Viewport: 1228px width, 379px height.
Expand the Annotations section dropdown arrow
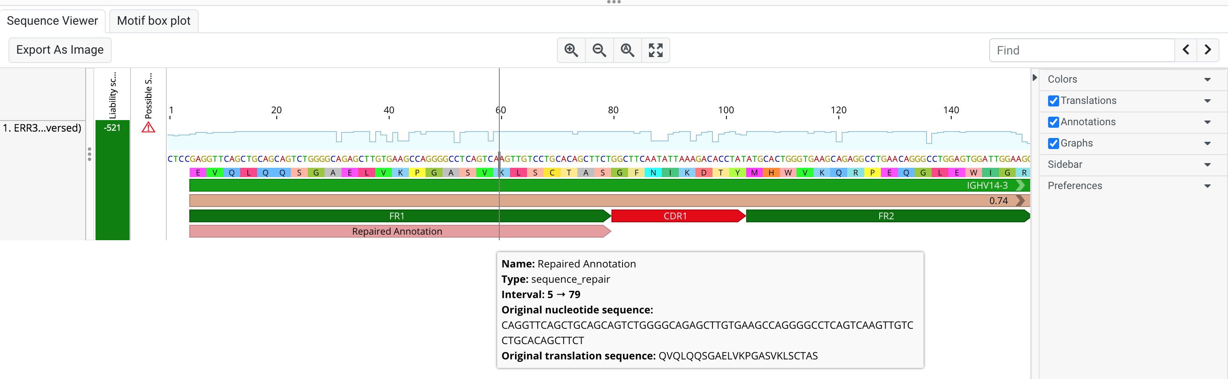[1207, 122]
